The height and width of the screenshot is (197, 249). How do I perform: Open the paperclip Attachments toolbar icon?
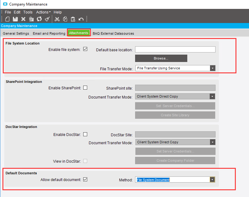[x=31, y=19]
